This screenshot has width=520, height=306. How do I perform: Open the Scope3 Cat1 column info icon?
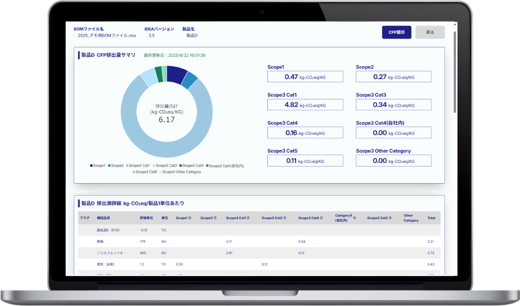tap(248, 218)
